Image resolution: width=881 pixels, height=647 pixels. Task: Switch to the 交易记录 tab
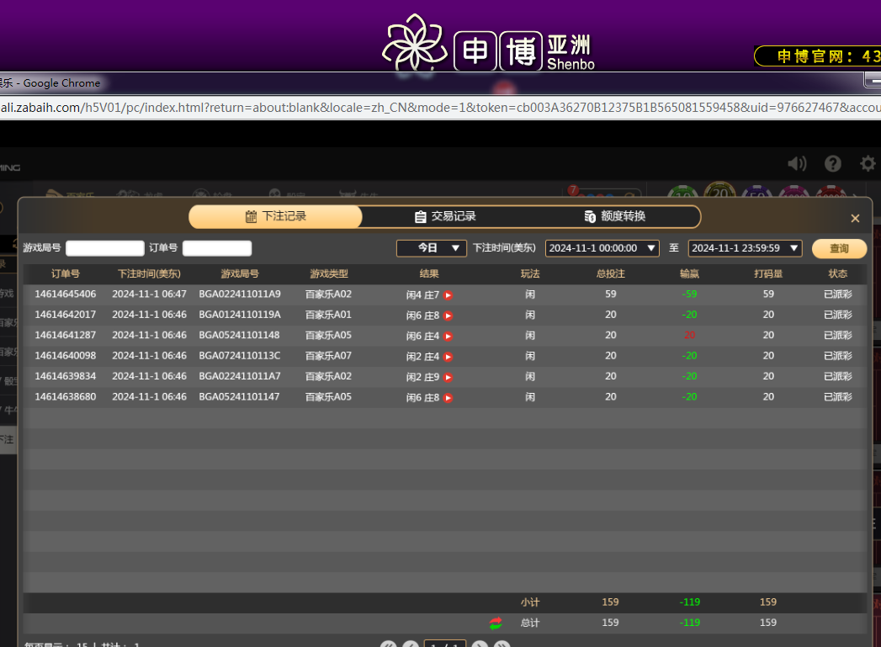pos(445,216)
